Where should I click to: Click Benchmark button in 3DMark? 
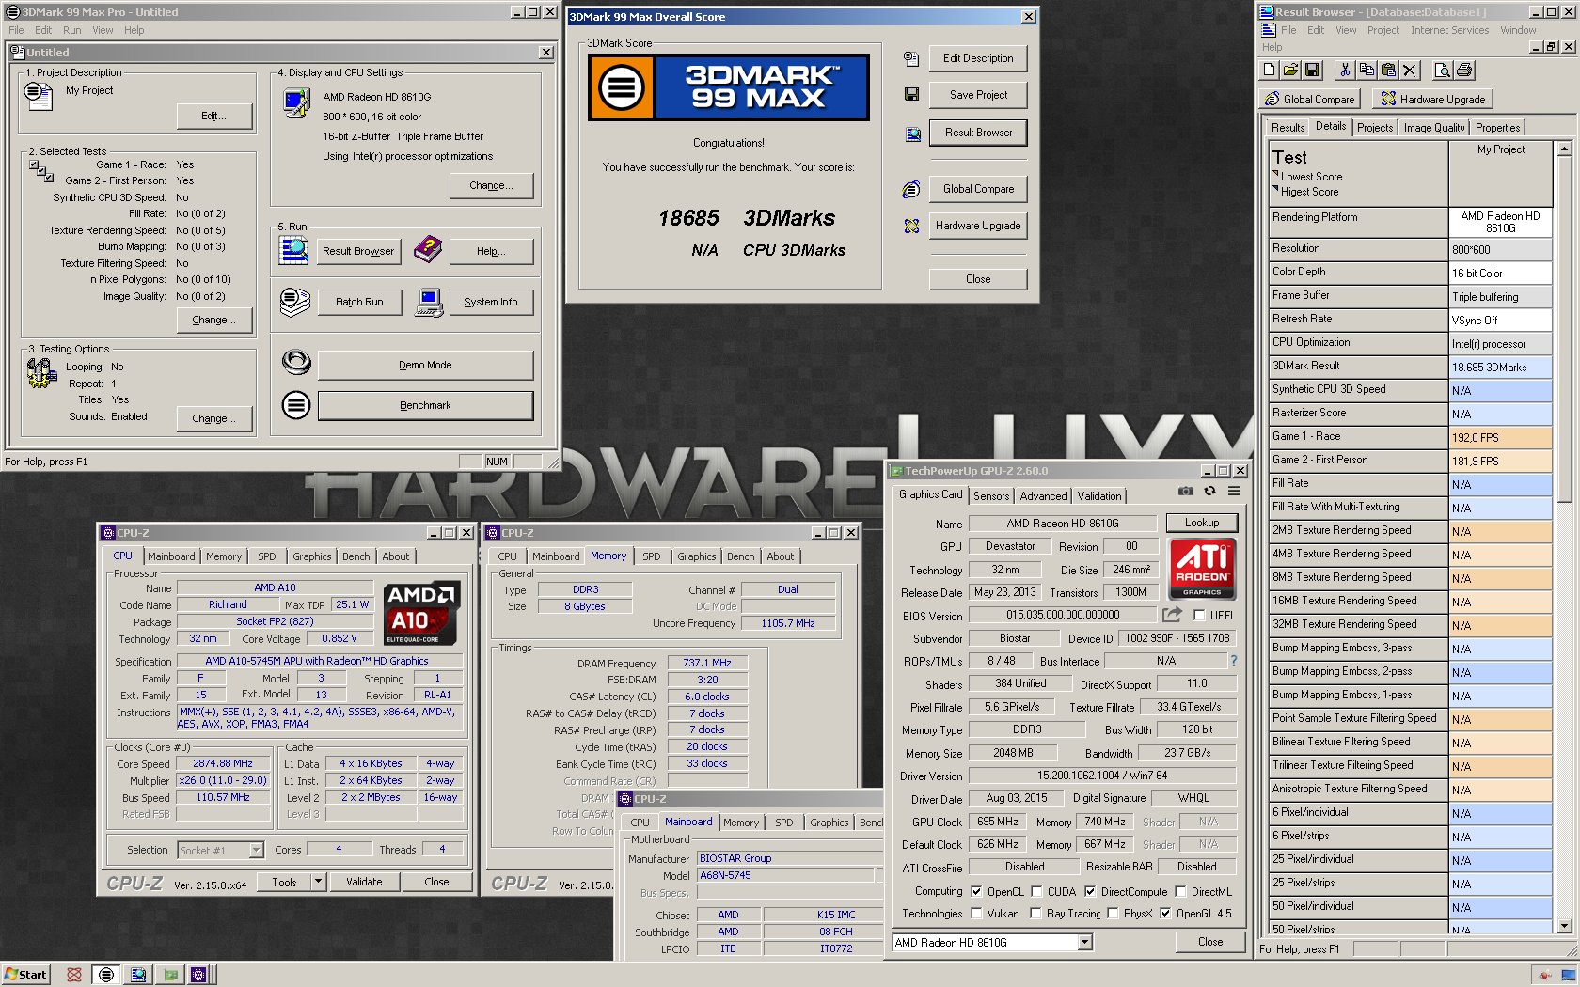pyautogui.click(x=425, y=405)
